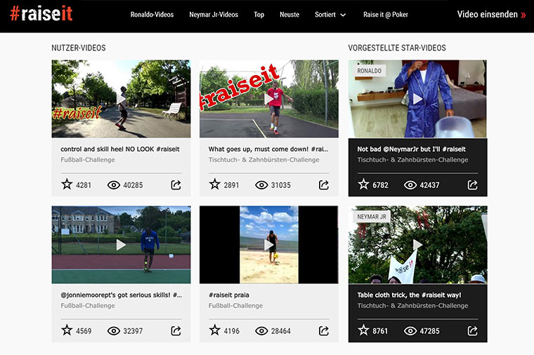
Task: Star the '#raiseit praia' video
Action: [x=215, y=330]
